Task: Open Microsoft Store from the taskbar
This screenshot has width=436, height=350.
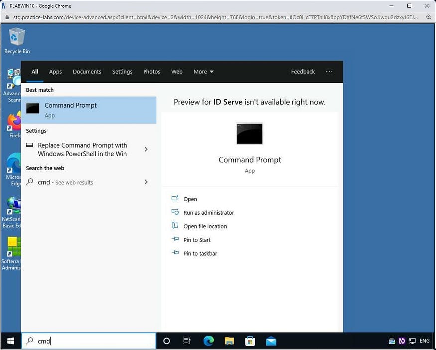Action: [250, 341]
